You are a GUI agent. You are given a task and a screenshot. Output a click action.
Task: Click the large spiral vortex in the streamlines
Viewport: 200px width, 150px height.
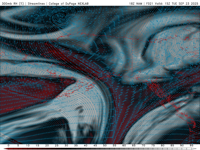[60, 16]
